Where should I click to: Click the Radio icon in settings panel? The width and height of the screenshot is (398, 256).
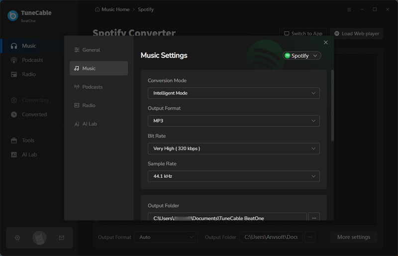(77, 105)
